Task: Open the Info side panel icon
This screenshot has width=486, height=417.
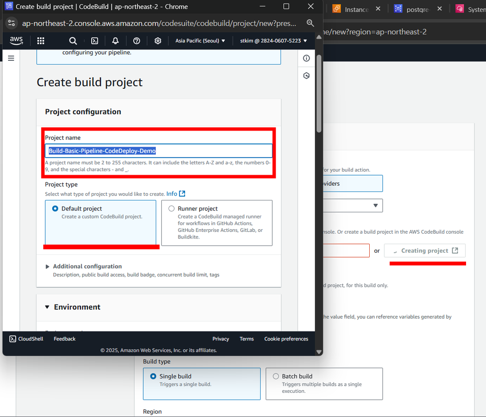Action: click(x=306, y=58)
